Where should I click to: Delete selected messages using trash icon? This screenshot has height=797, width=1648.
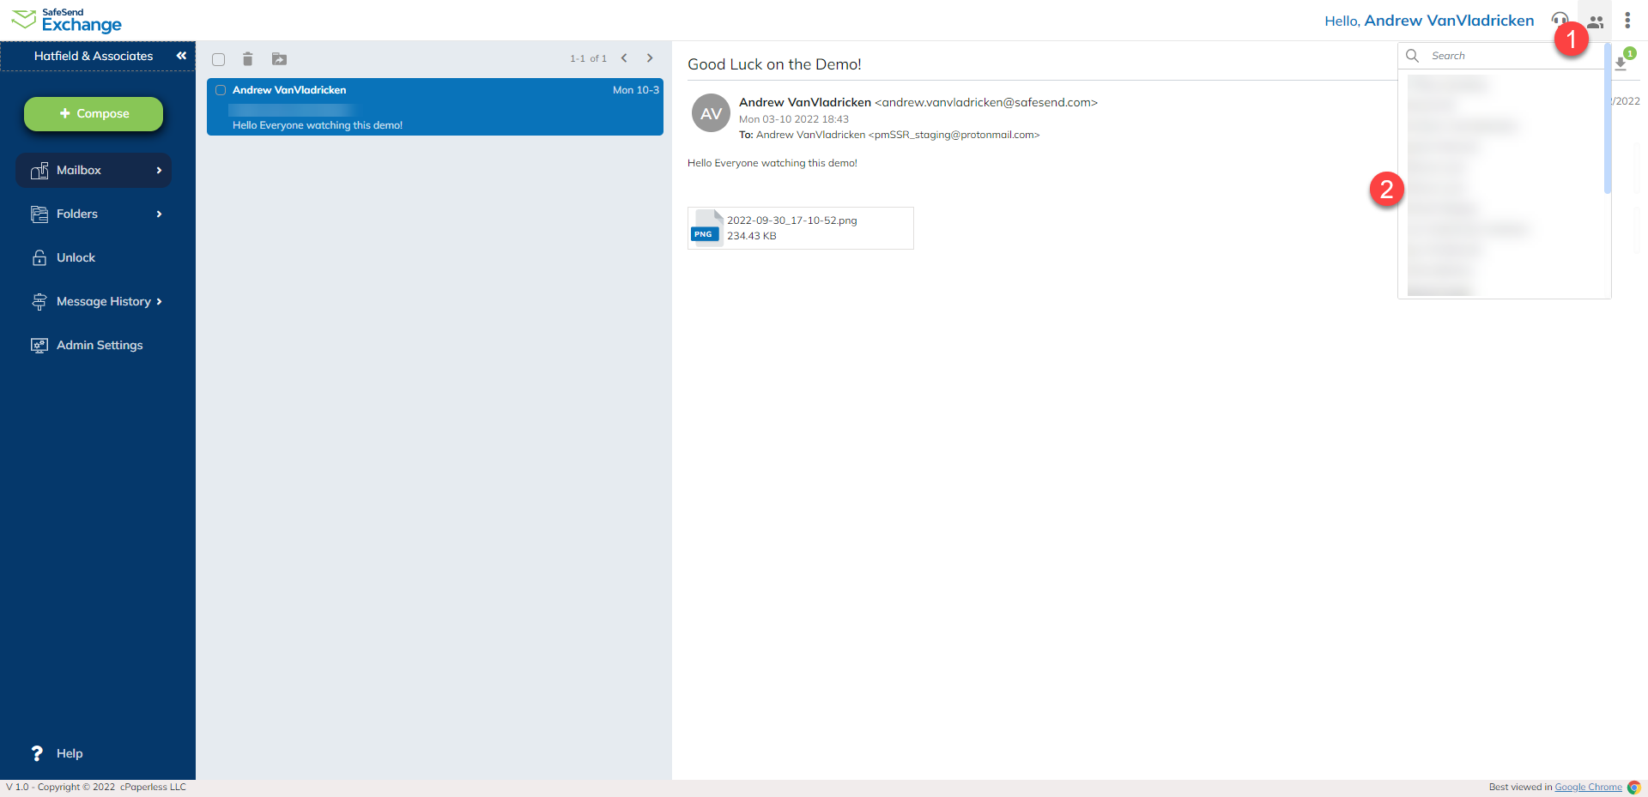coord(248,58)
